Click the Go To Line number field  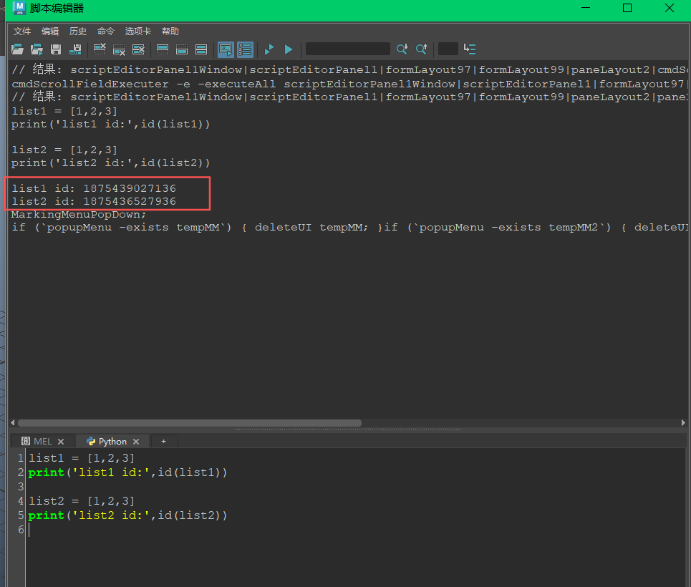(448, 49)
